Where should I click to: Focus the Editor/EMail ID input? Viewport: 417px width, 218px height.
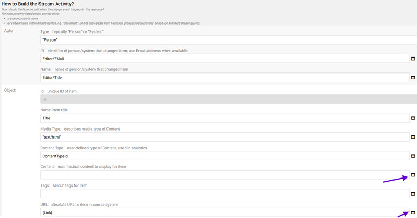tap(225, 59)
